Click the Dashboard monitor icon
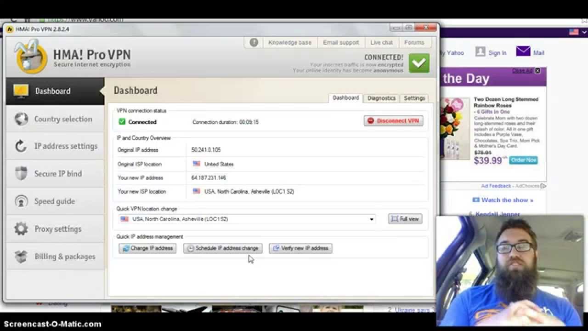588x331 pixels. pos(21,91)
